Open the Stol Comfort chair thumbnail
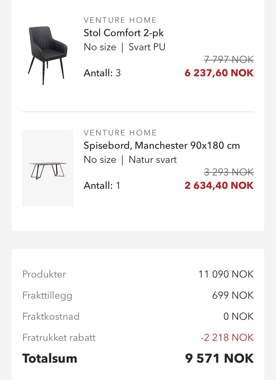This screenshot has width=276, height=380. (x=47, y=56)
